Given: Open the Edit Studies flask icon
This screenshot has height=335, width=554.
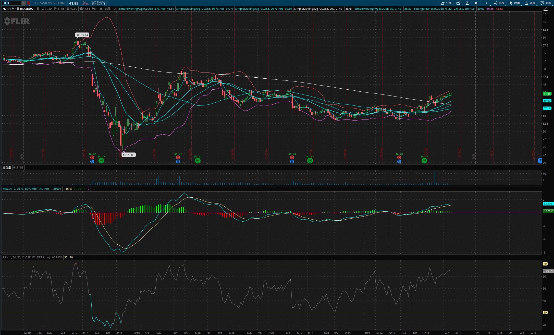Looking at the screenshot, I should [x=467, y=3].
